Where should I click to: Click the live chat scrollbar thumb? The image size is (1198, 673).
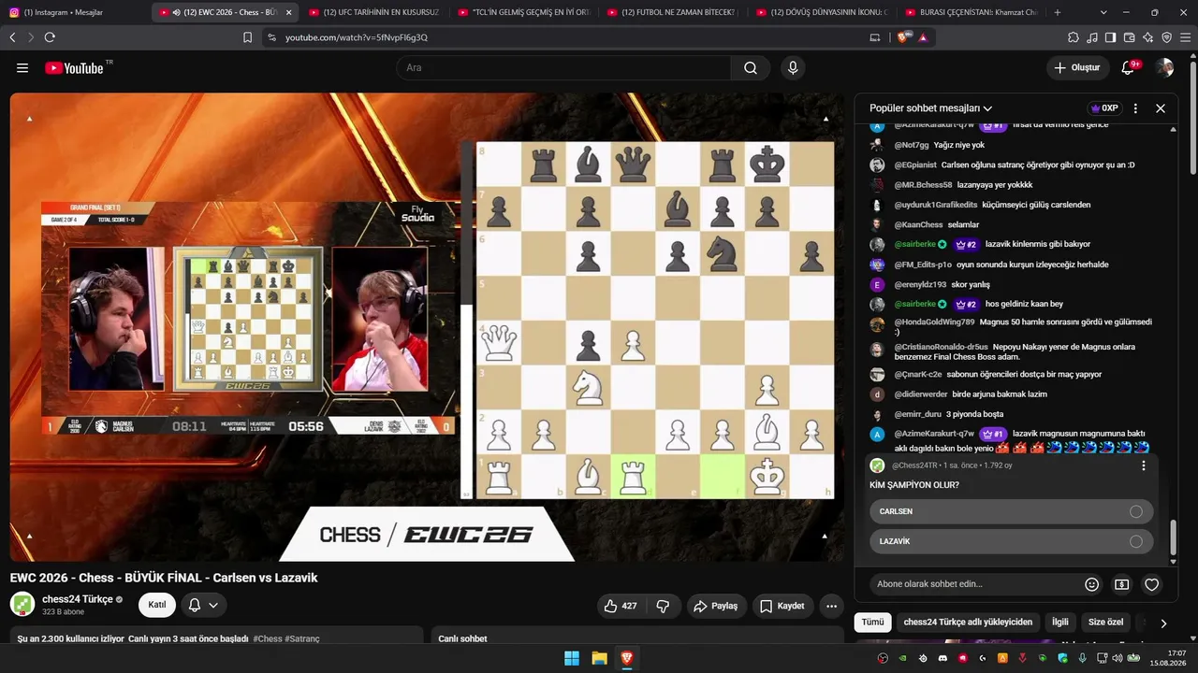tap(1174, 537)
